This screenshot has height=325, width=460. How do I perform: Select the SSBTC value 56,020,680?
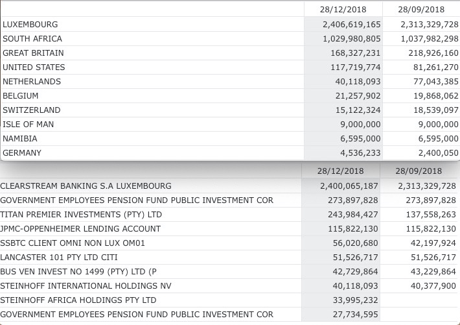(355, 243)
